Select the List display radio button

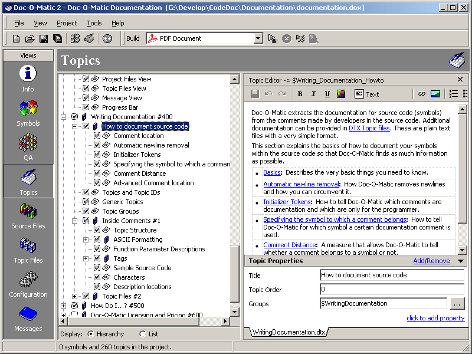click(143, 334)
